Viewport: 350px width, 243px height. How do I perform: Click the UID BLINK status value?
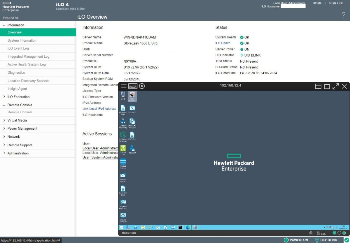tap(253, 55)
